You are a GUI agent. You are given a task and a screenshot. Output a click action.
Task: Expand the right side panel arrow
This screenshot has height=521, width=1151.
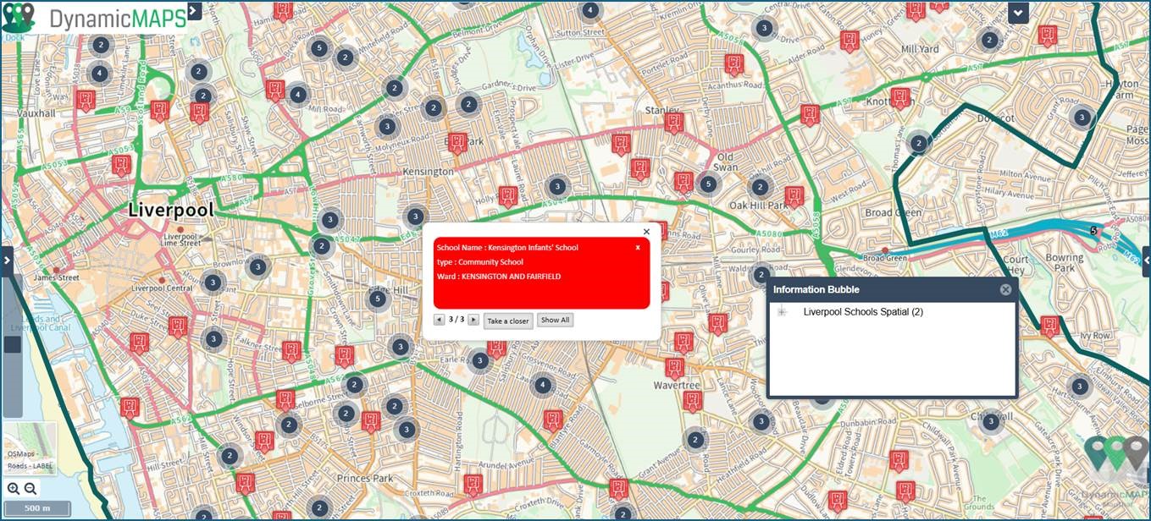[1146, 261]
